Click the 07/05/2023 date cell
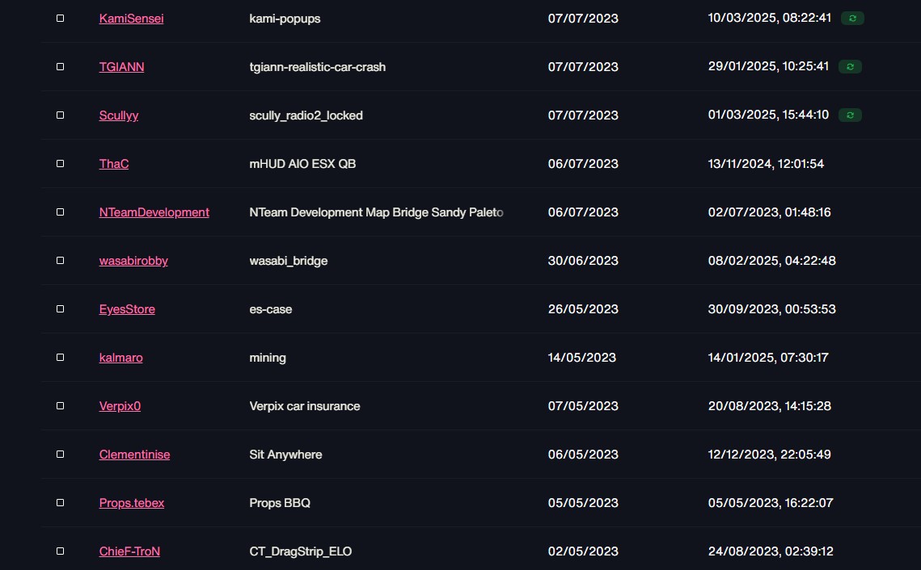Screen dimensions: 921x570 (x=583, y=406)
